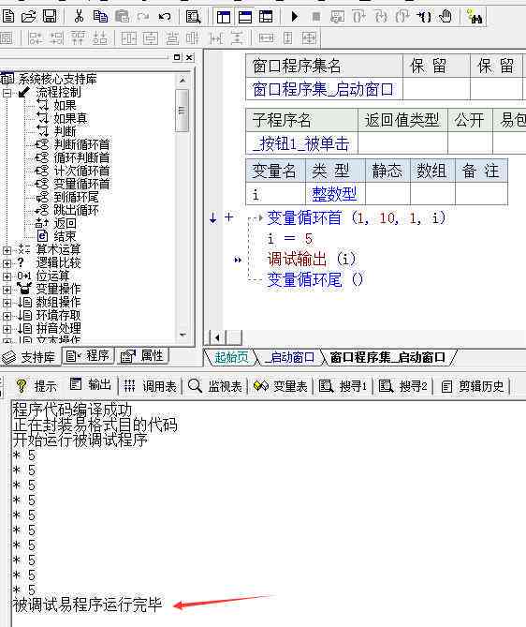Open a project with the folder icon
This screenshot has width=526, height=627.
click(x=28, y=16)
